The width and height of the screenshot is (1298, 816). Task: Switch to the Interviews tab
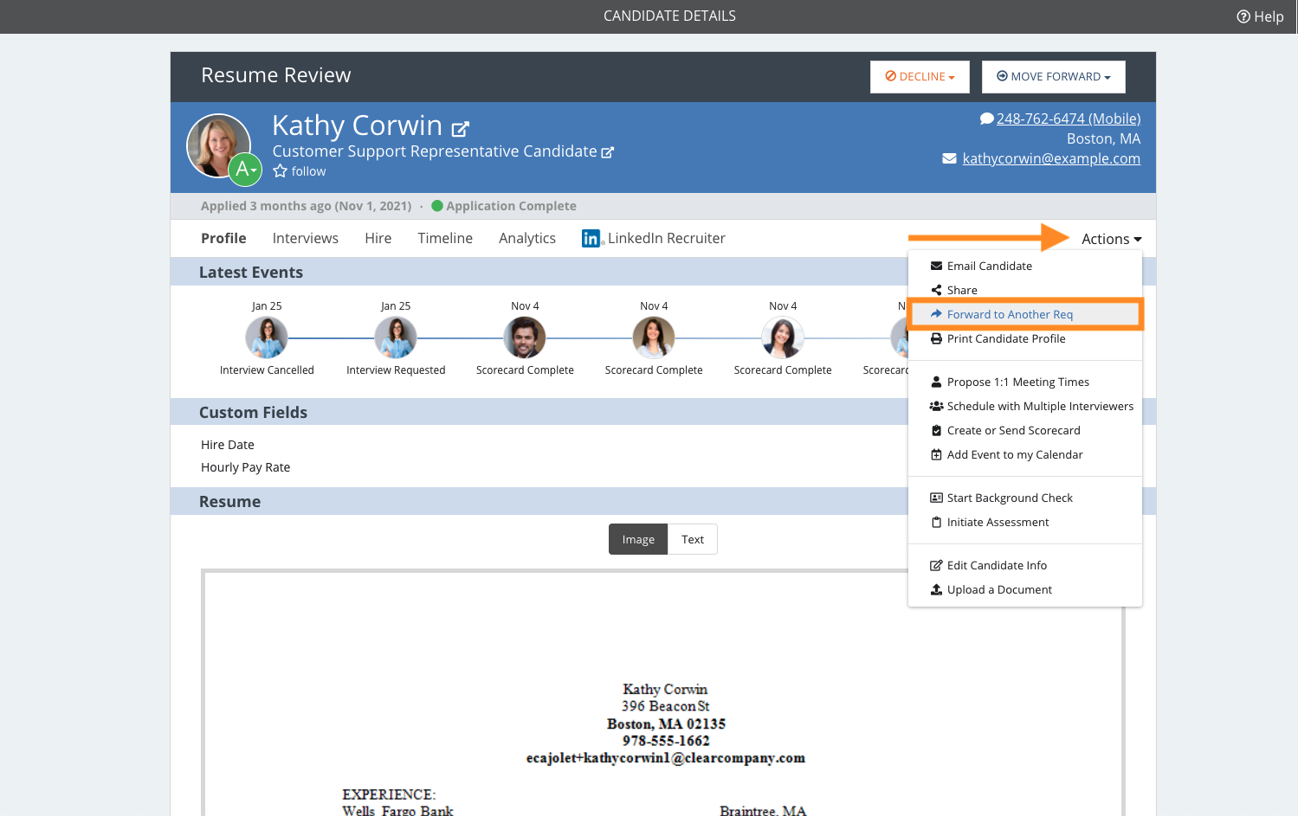pos(306,238)
